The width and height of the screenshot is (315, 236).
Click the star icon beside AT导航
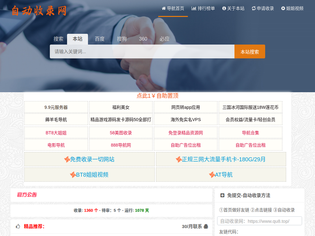click(x=212, y=175)
